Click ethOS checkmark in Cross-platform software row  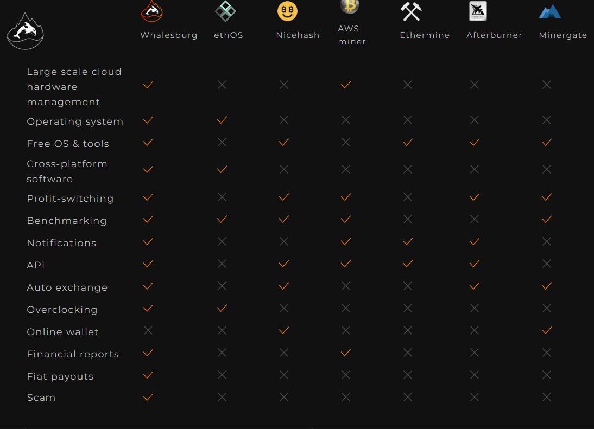click(x=222, y=169)
